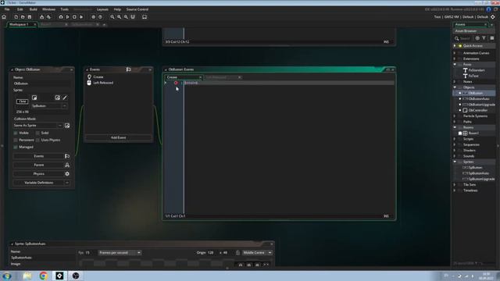Save project with toolbar save icon
Viewport: 500px width, 281px height.
(30, 17)
